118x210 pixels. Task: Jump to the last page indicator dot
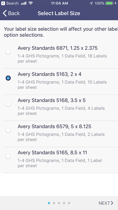click(x=69, y=203)
